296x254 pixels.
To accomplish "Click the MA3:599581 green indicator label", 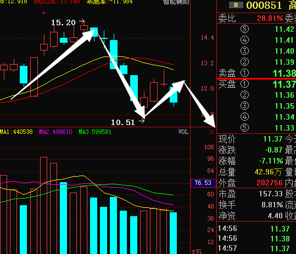I will coord(95,132).
